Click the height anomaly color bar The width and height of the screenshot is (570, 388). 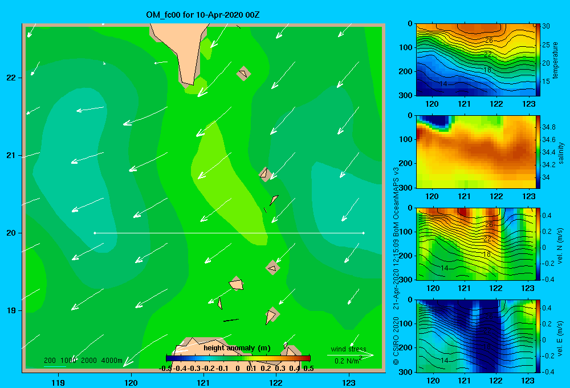[x=238, y=358]
